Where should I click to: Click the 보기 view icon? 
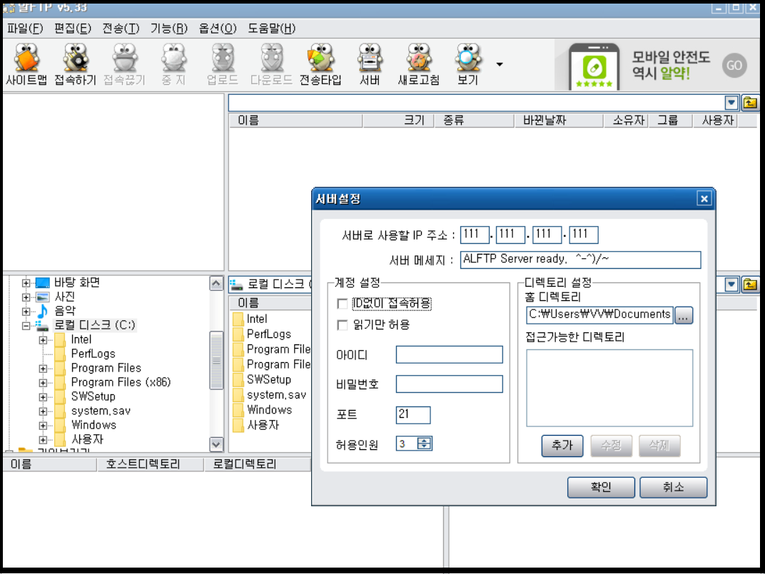click(467, 64)
